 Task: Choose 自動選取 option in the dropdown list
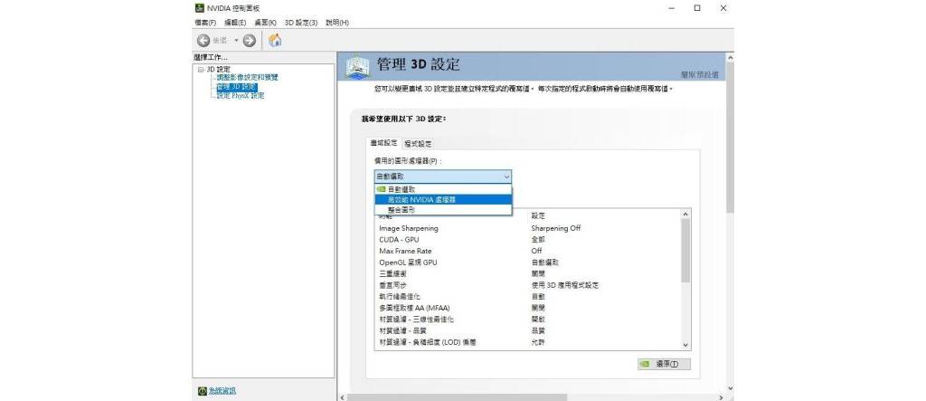point(443,189)
